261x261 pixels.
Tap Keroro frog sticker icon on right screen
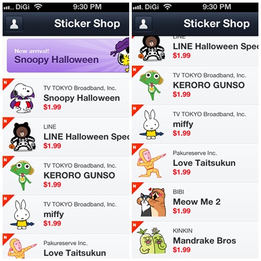[151, 85]
